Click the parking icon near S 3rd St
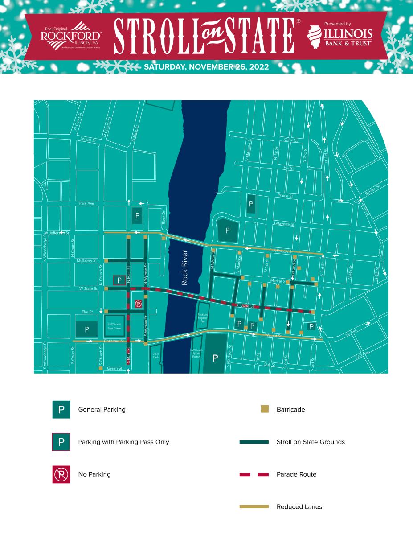The width and height of the screenshot is (413, 535). (311, 327)
